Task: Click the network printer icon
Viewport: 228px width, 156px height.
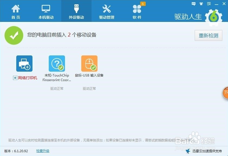Action: tap(24, 64)
